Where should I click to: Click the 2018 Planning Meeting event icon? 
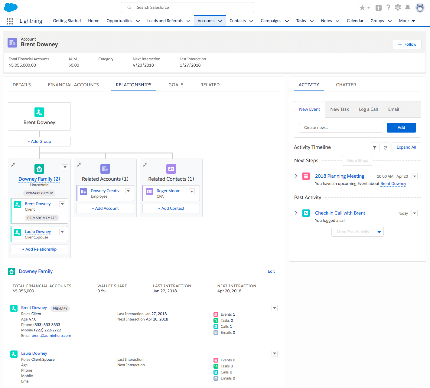tap(306, 176)
